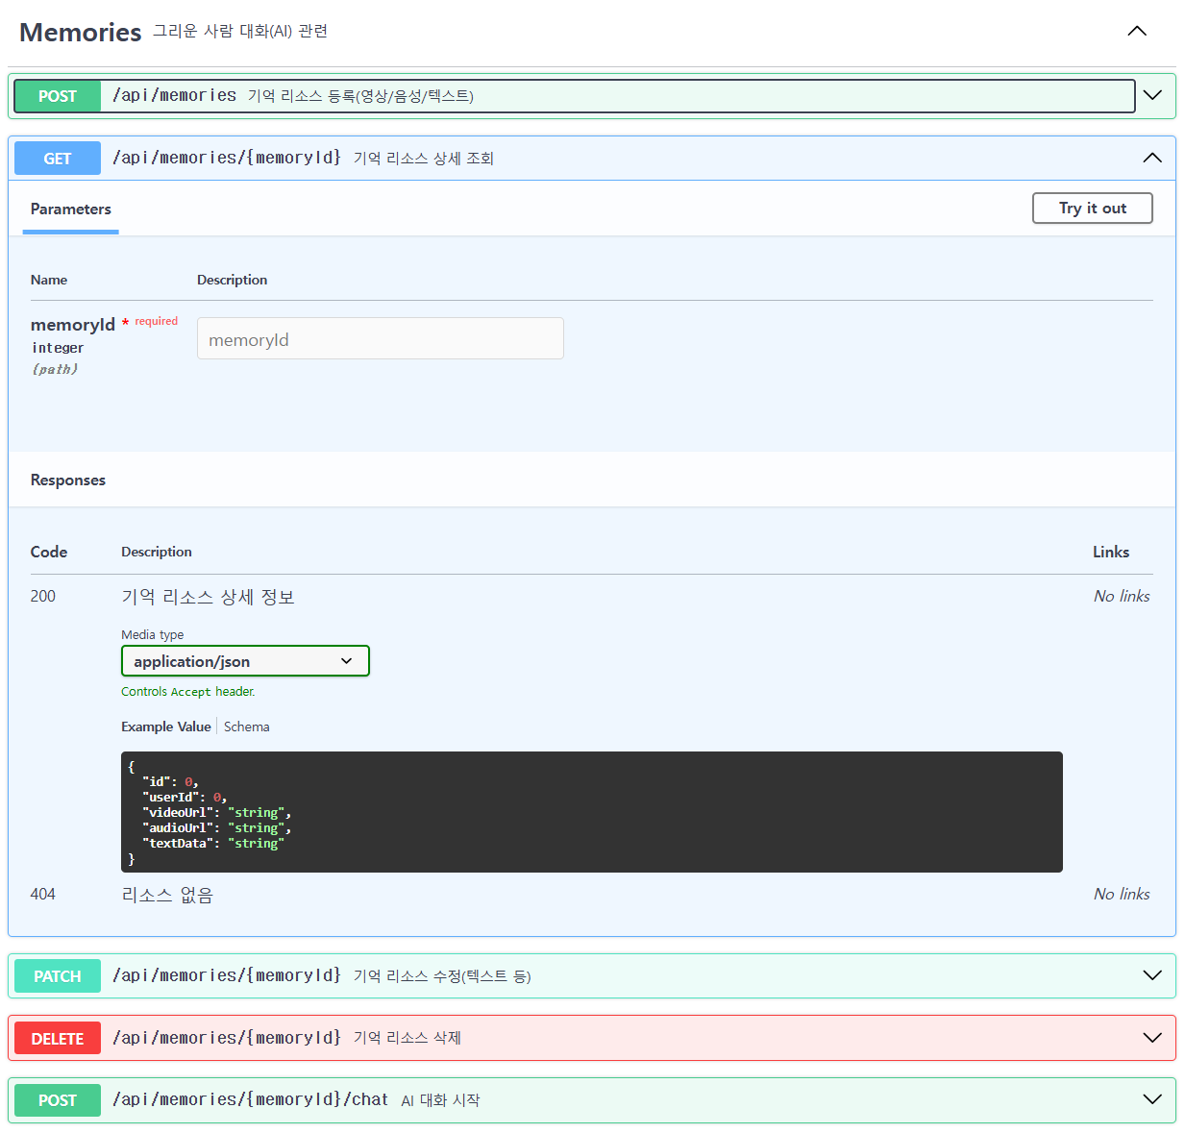Image resolution: width=1185 pixels, height=1133 pixels.
Task: Select the Example Value tab
Action: 165,727
